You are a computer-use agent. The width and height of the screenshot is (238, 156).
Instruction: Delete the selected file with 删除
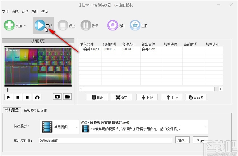(x=97, y=97)
